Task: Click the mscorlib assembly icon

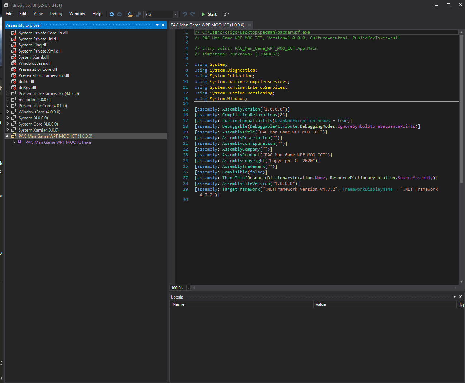Action: click(x=14, y=99)
